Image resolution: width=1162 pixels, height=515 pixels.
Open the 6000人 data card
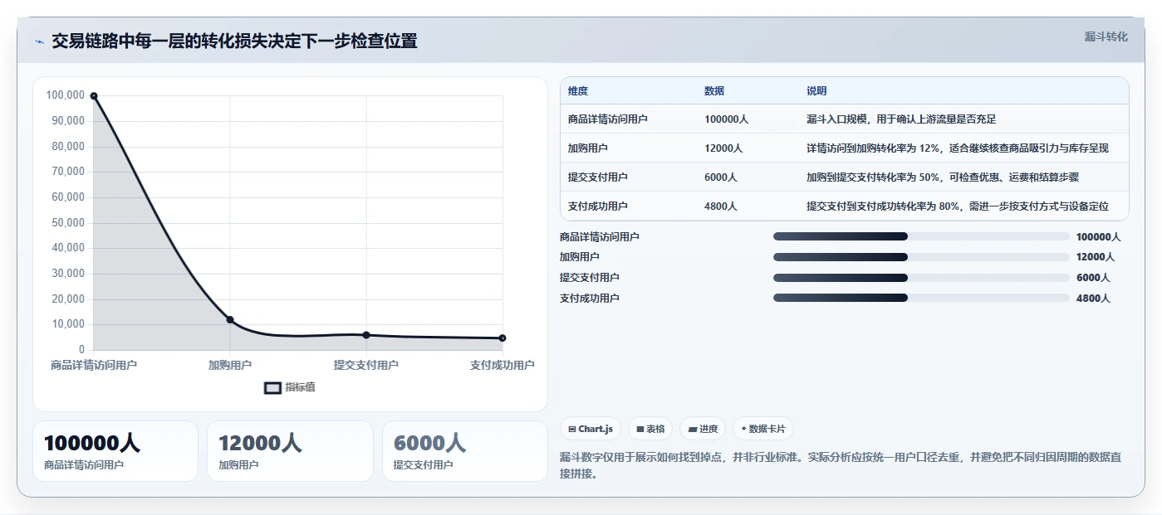(x=465, y=451)
